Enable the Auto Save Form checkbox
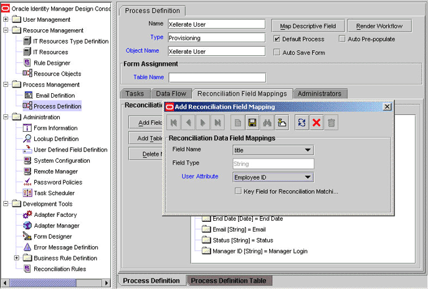Viewport: 428px width, 289px height. (277, 52)
